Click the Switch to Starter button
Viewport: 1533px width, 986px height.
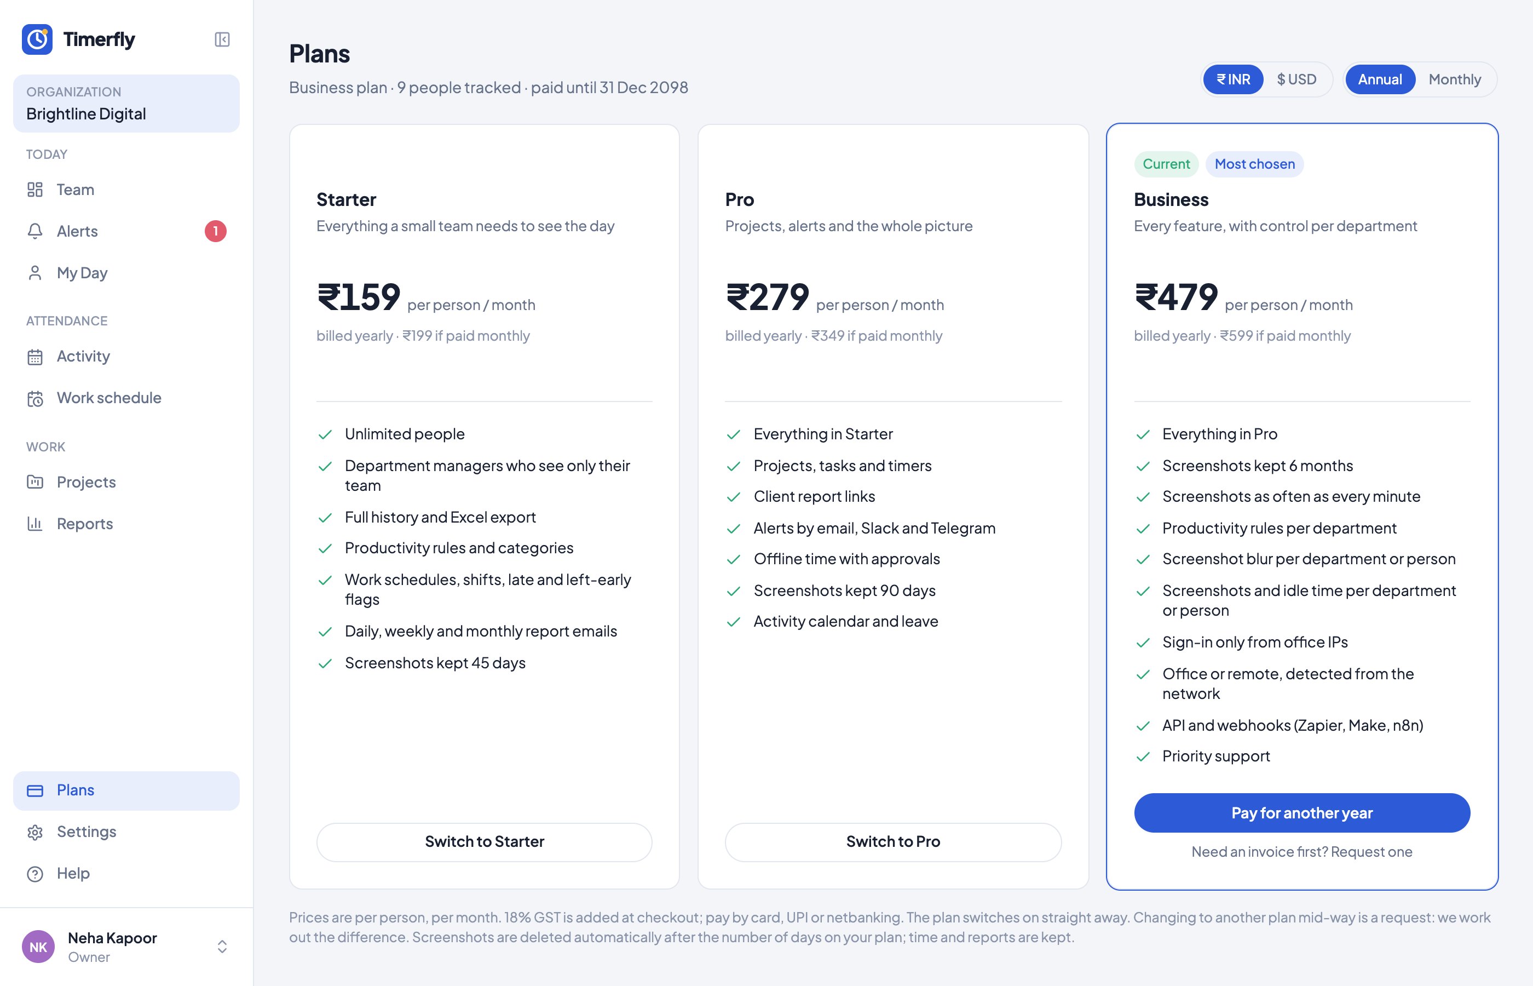(x=485, y=842)
